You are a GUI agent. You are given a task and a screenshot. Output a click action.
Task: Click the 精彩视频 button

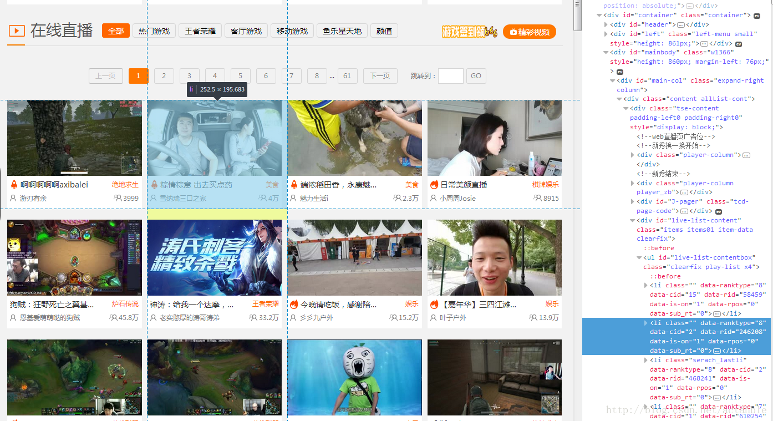530,32
